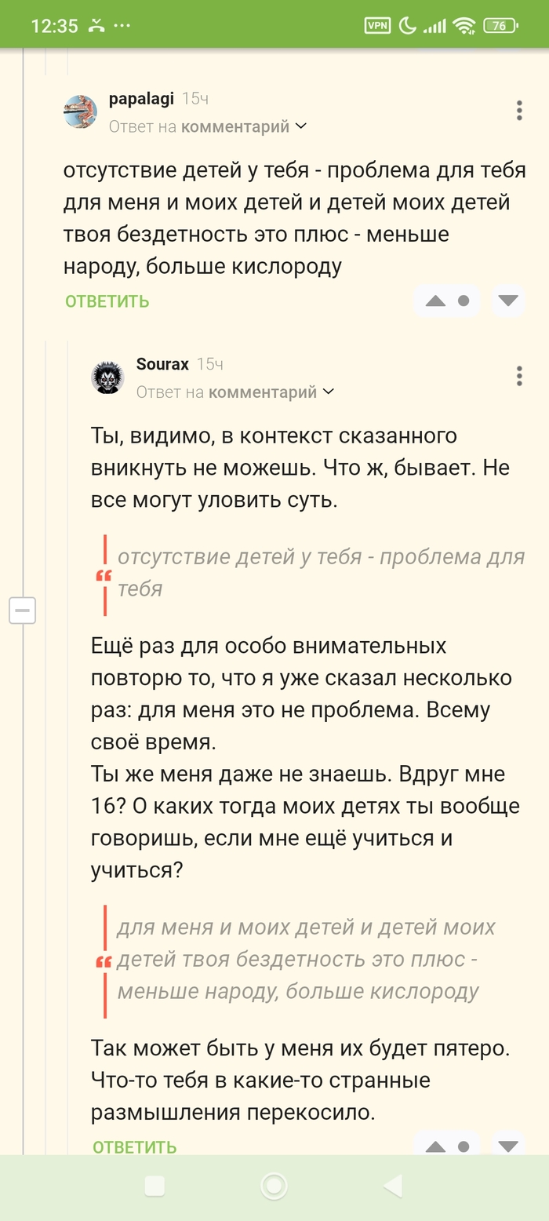The height and width of the screenshot is (1221, 549).
Task: Upvote Sourax's comment
Action: [435, 1146]
